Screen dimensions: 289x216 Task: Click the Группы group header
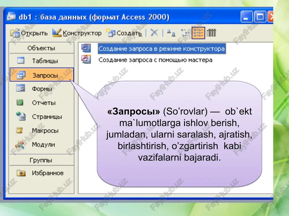[42, 160]
